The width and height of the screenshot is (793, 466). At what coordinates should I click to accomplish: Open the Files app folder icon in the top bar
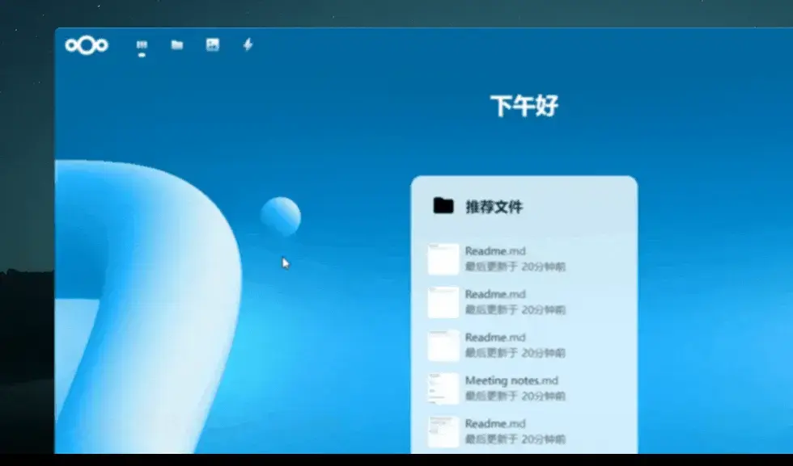click(x=176, y=45)
